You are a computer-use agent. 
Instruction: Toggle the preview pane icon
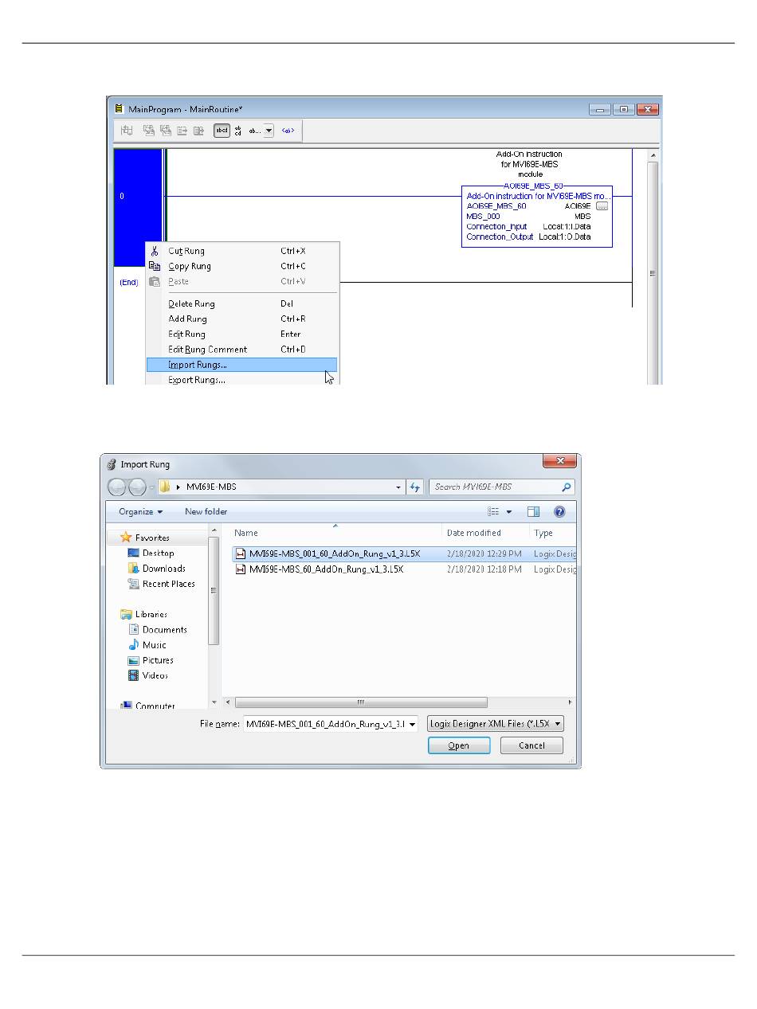pyautogui.click(x=534, y=511)
